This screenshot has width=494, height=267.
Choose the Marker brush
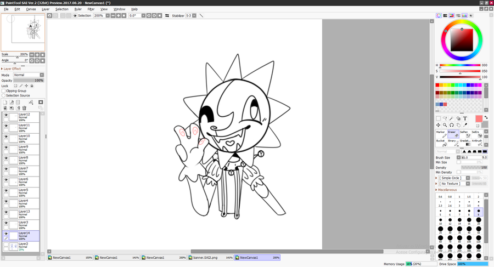tap(441, 134)
